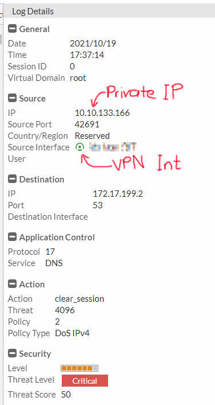Collapse the Source section
This screenshot has height=405, width=215.
tap(12, 98)
